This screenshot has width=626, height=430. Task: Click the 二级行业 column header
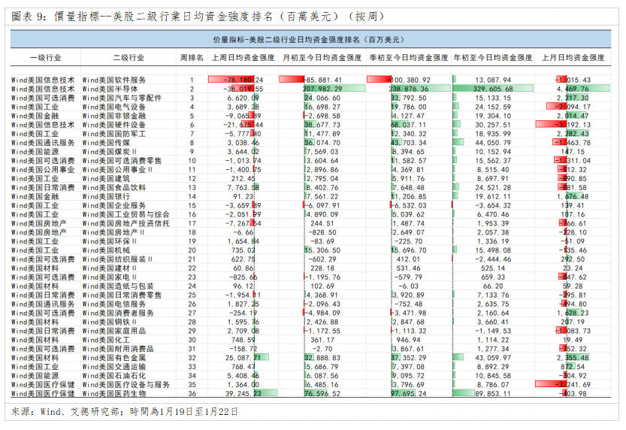[128, 57]
